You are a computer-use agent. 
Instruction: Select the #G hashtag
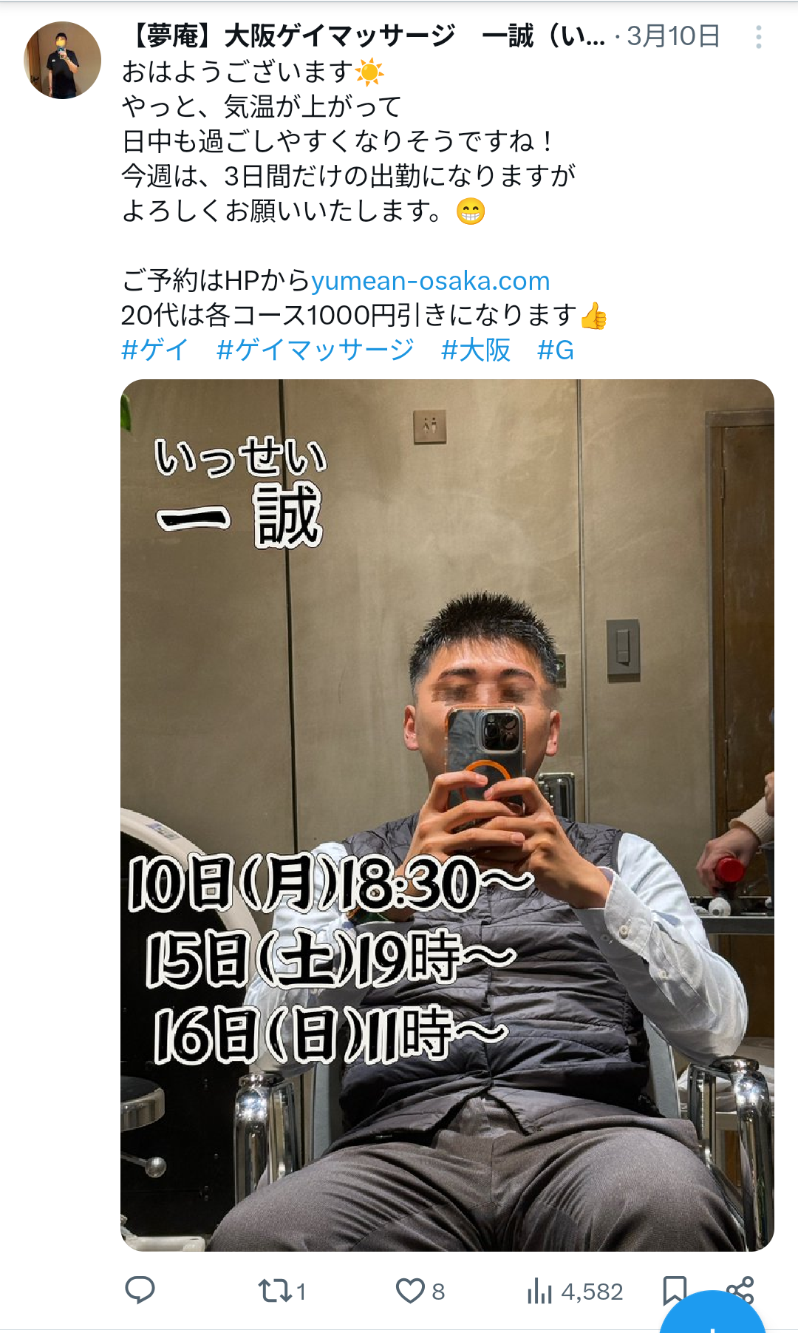556,350
